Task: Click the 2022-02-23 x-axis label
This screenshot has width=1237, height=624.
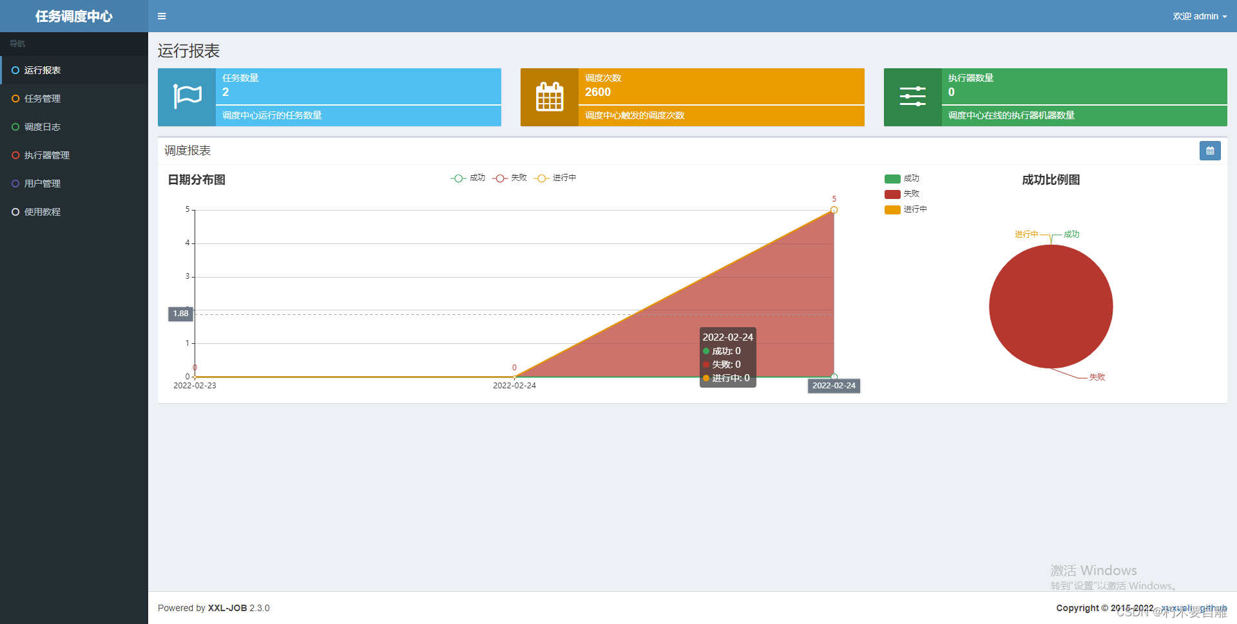Action: 195,386
